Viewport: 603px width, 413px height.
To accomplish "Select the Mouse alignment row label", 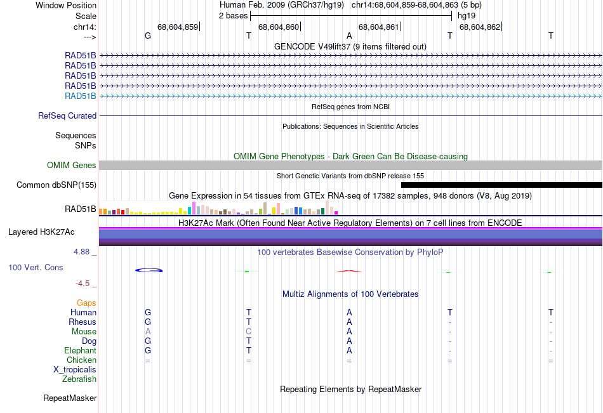I will (x=84, y=331).
